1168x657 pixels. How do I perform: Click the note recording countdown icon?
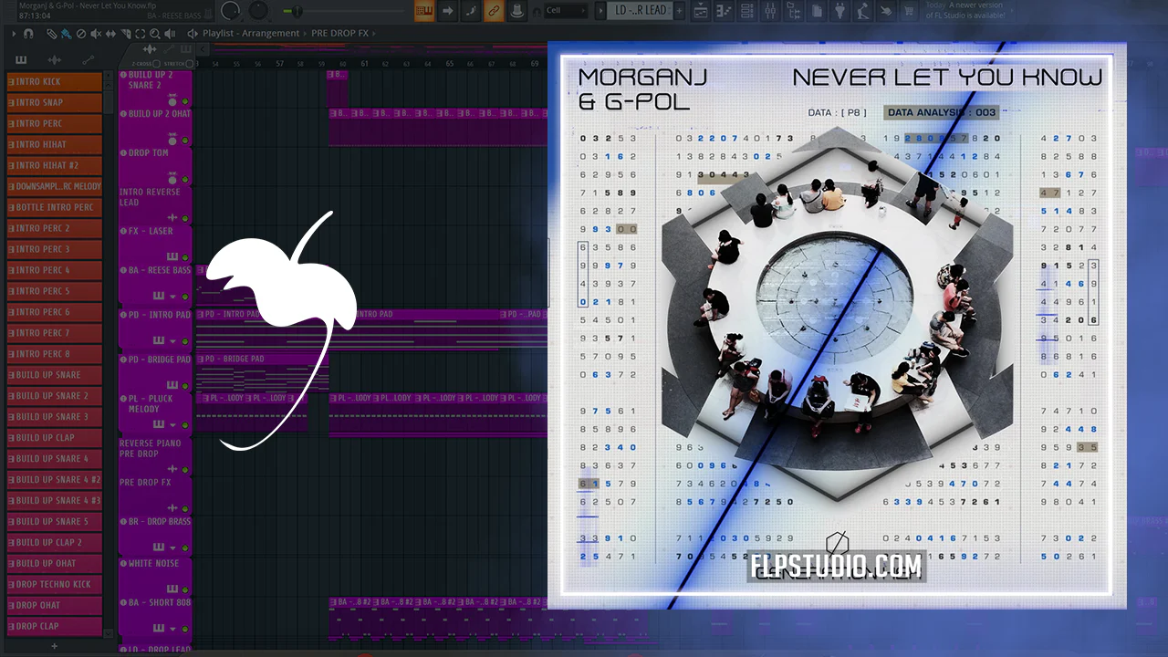tap(472, 11)
